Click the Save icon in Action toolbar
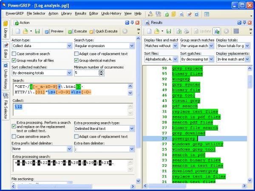Viewport: 255px width, 191px height. [37, 31]
